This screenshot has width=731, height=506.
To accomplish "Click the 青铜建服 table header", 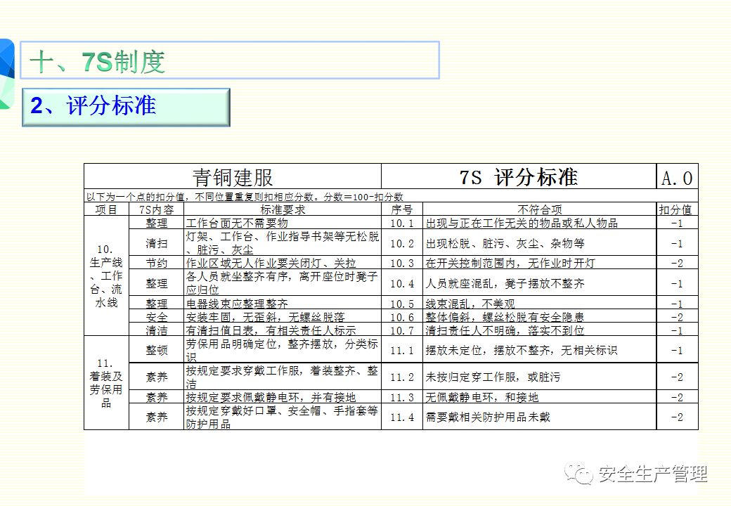I will 233,178.
